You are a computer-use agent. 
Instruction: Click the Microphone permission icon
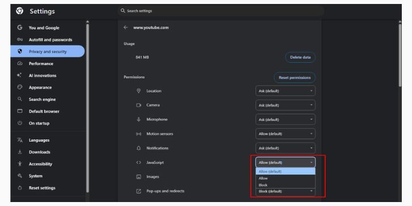tap(138, 119)
